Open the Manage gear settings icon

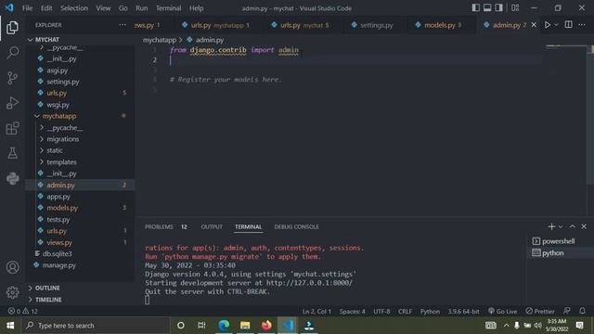tap(12, 292)
